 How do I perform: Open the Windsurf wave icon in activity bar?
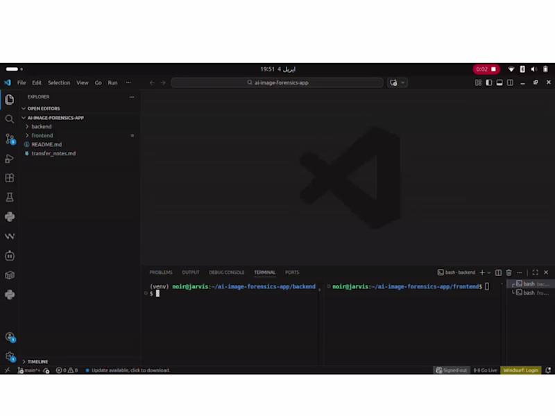click(10, 236)
